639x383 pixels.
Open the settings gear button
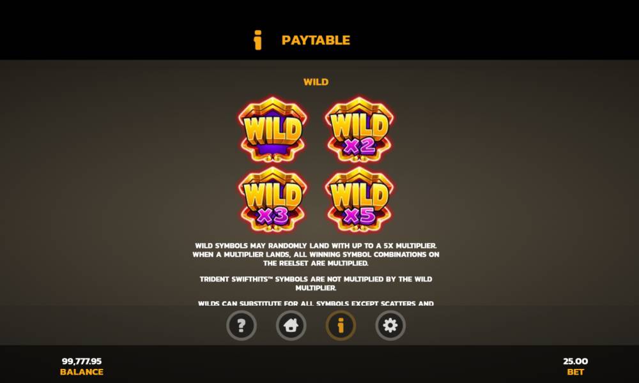point(390,325)
